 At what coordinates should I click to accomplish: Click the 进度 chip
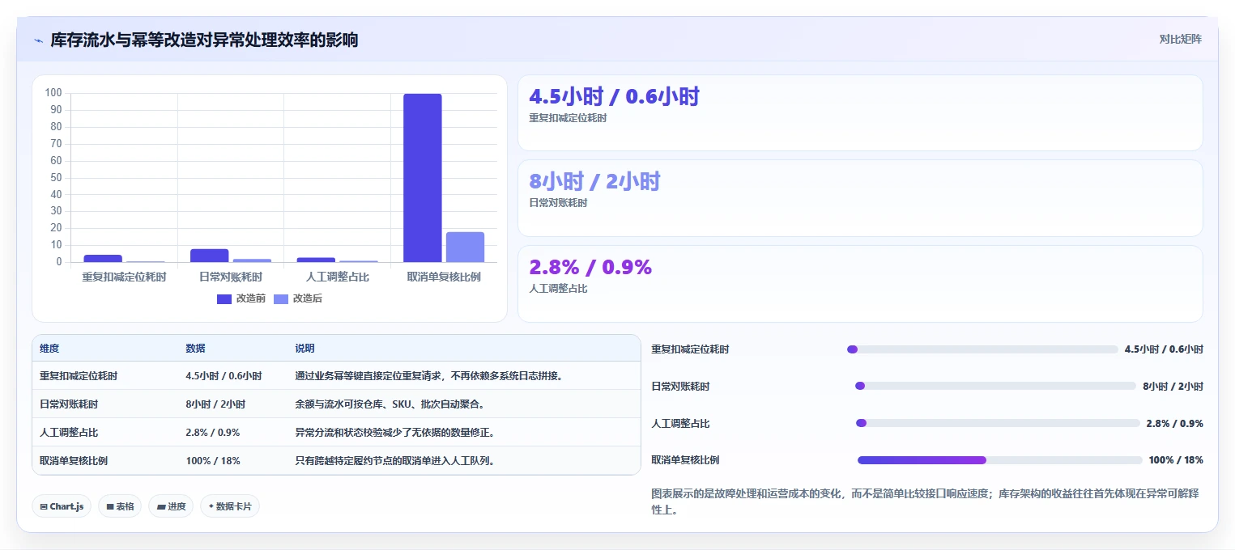[x=171, y=506]
